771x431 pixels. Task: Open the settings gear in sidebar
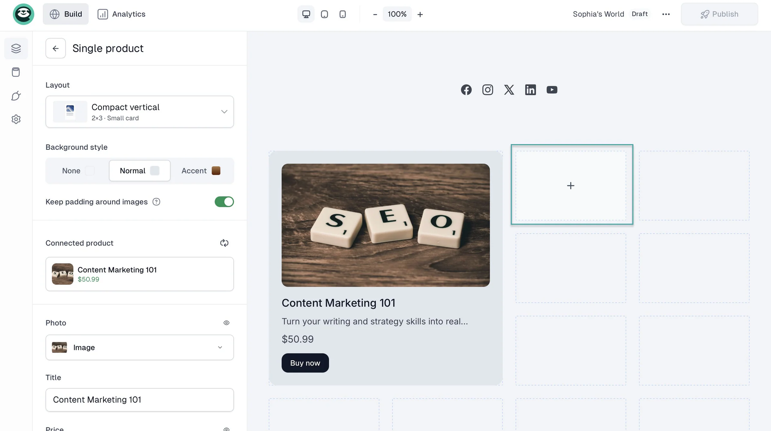tap(16, 119)
